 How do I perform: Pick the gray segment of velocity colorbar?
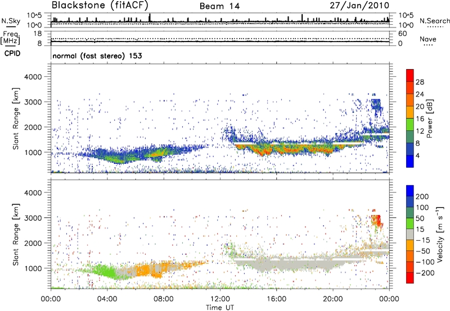(x=410, y=234)
